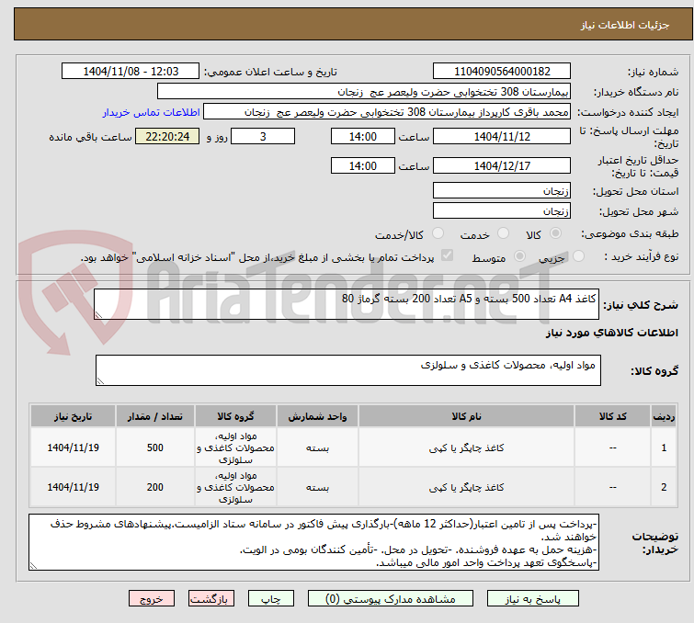Open اطلاعات تماس خریدار link
This screenshot has width=694, height=623.
click(152, 112)
